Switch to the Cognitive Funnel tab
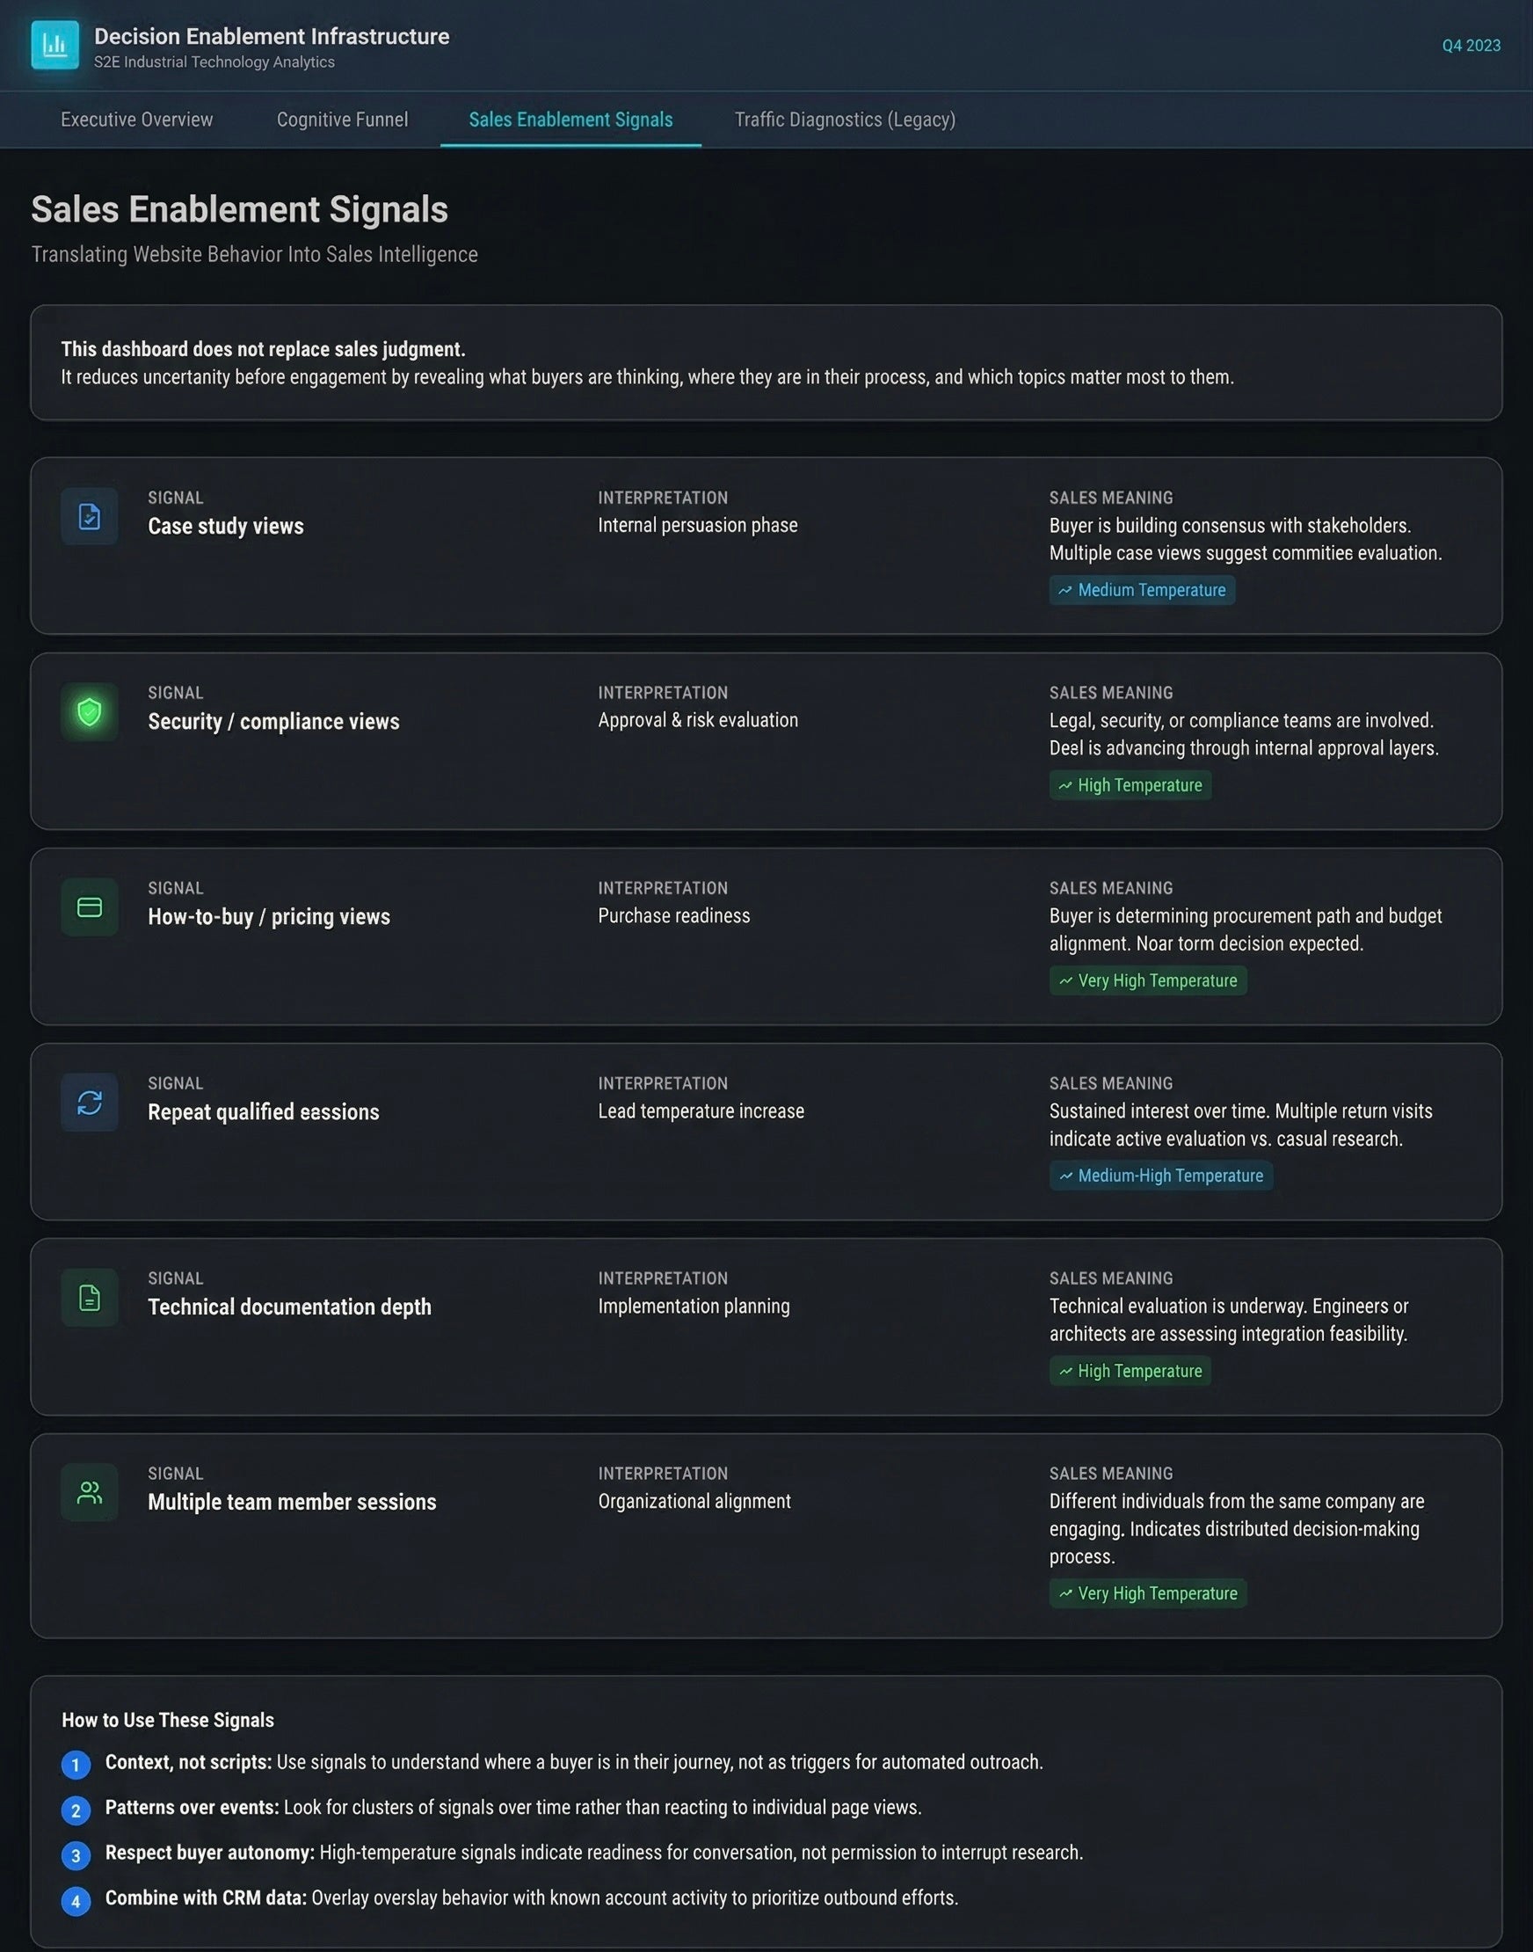Screen dimensions: 1533x1952 tap(342, 120)
